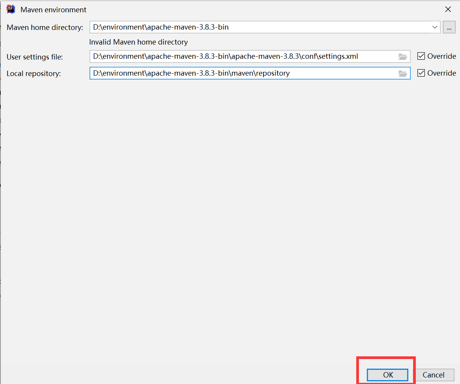Click the 'Invalid Maven home directory' warning text

pos(138,42)
